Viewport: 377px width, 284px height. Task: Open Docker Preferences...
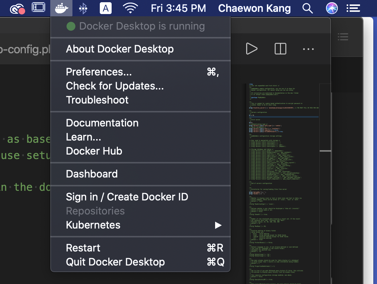point(141,72)
